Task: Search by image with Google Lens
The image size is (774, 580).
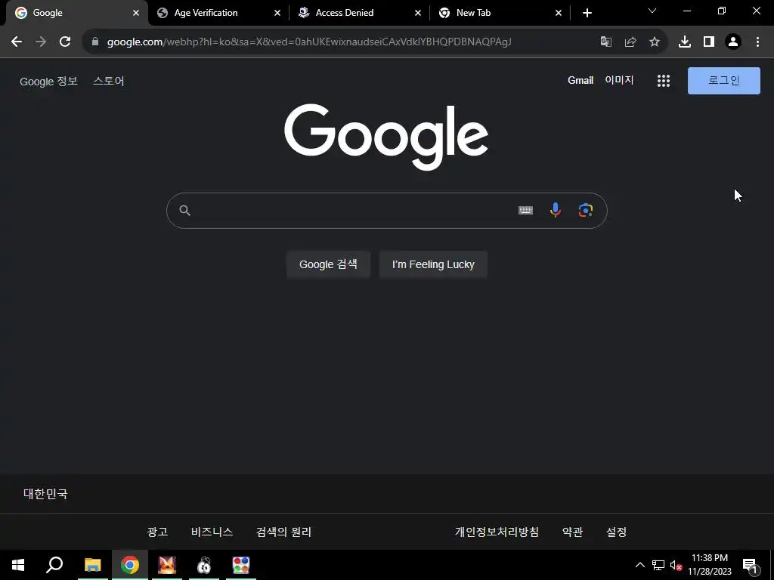Action: [586, 210]
